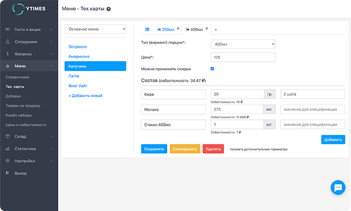This screenshot has height=211, width=351.
Task: Click the Статистика chart icon
Action: click(8, 149)
